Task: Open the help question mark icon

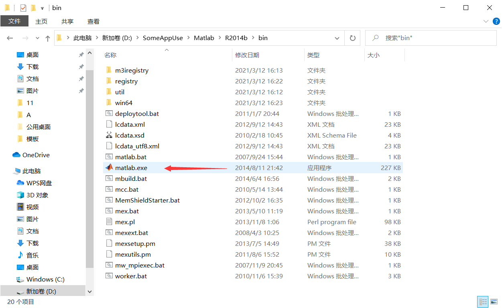Action: (496, 21)
